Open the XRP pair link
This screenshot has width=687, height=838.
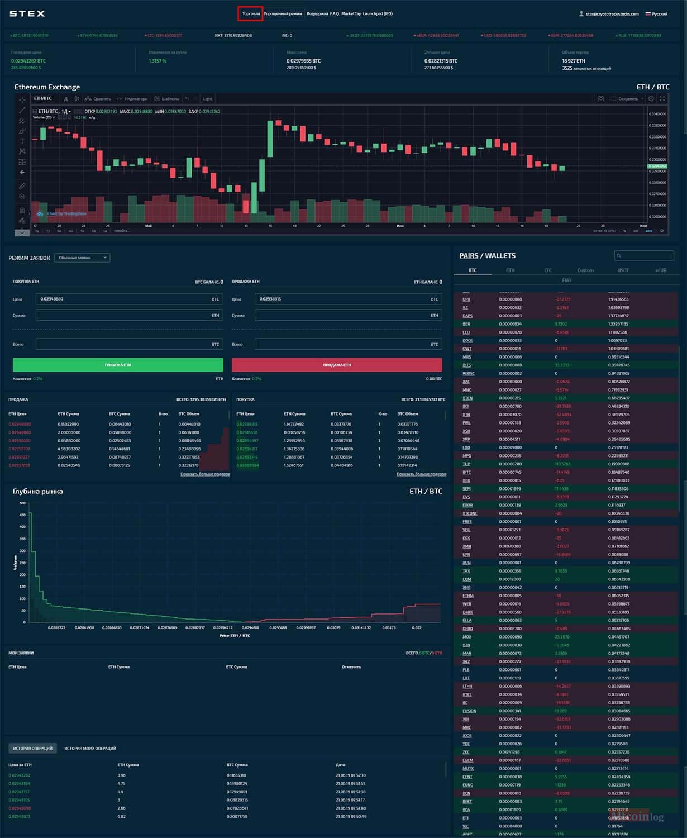(466, 439)
